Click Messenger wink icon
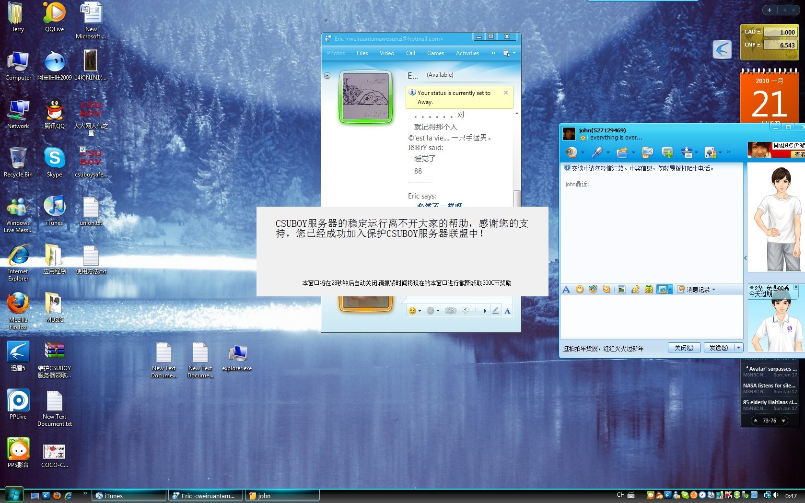Image resolution: width=805 pixels, height=503 pixels. click(431, 311)
